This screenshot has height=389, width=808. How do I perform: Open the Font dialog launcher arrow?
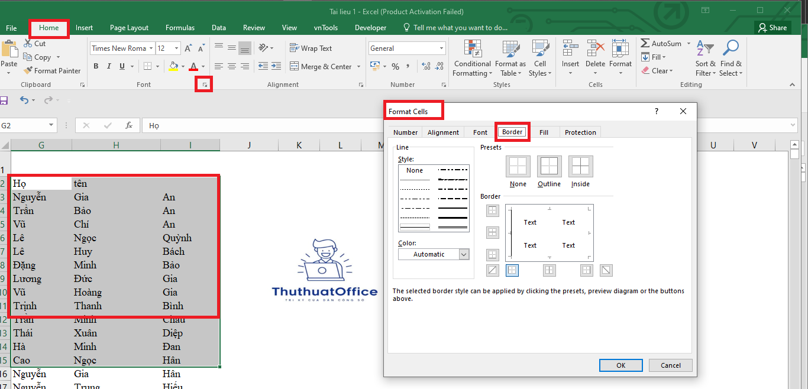pyautogui.click(x=205, y=85)
